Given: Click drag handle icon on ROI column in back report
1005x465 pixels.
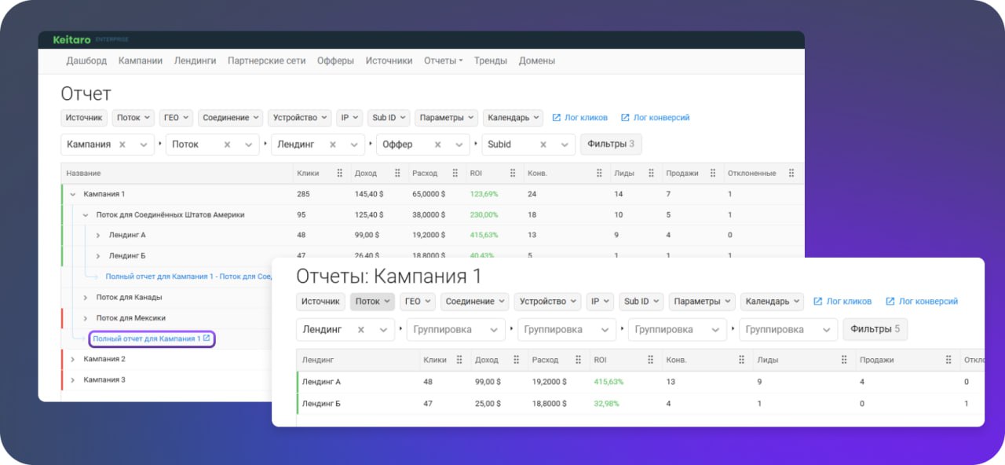Looking at the screenshot, I should point(513,173).
